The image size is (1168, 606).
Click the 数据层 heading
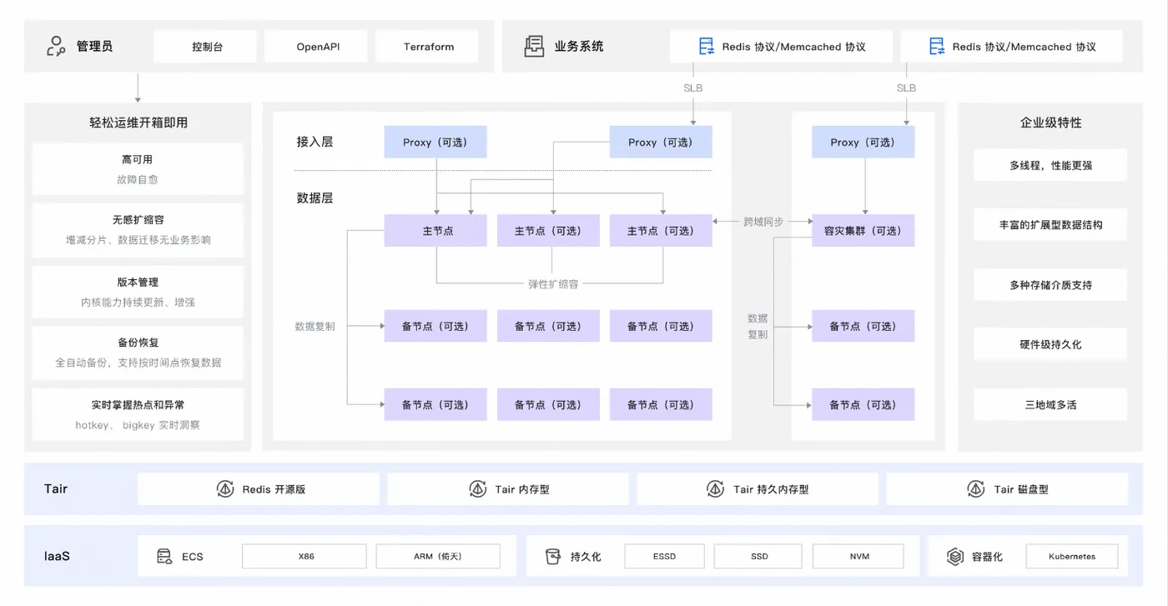(315, 198)
